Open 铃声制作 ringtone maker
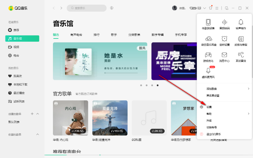The image size is (253, 158). 241,24
